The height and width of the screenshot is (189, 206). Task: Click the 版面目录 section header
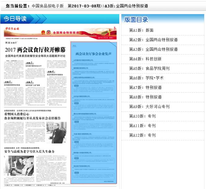tap(163, 19)
